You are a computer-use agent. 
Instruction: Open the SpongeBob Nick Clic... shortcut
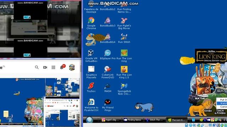coord(124,89)
